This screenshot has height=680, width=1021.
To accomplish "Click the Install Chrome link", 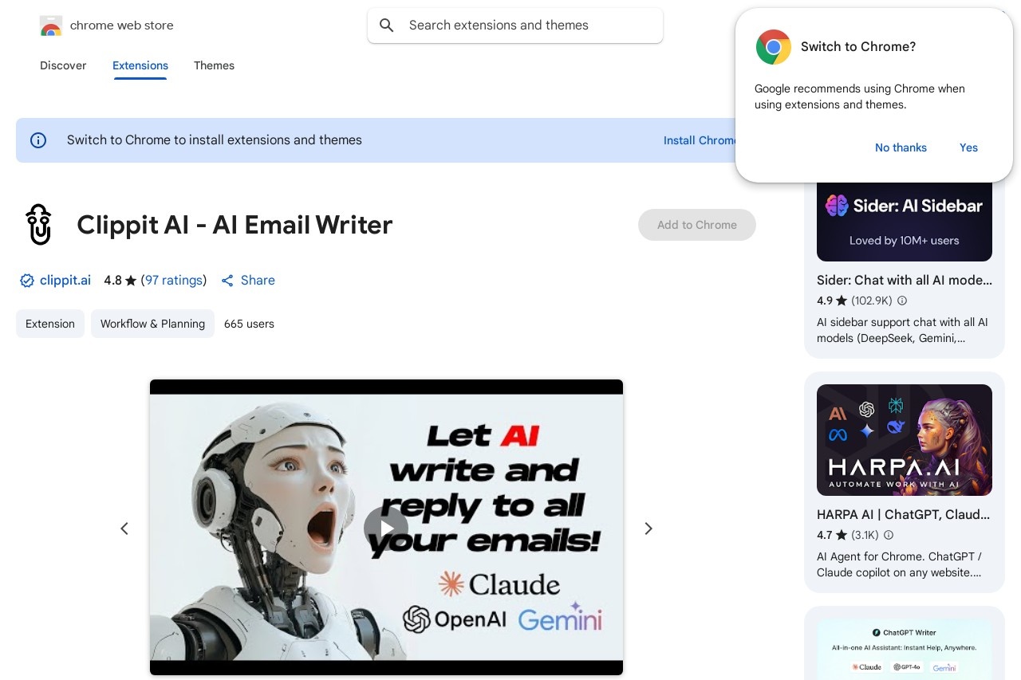I will 700,140.
